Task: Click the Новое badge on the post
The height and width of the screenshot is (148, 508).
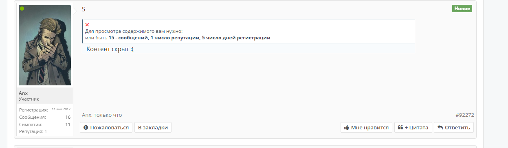Action: pyautogui.click(x=462, y=9)
